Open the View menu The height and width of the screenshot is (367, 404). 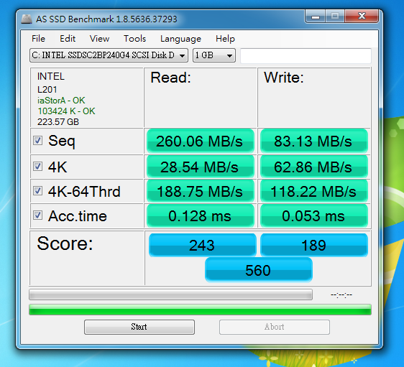(99, 39)
